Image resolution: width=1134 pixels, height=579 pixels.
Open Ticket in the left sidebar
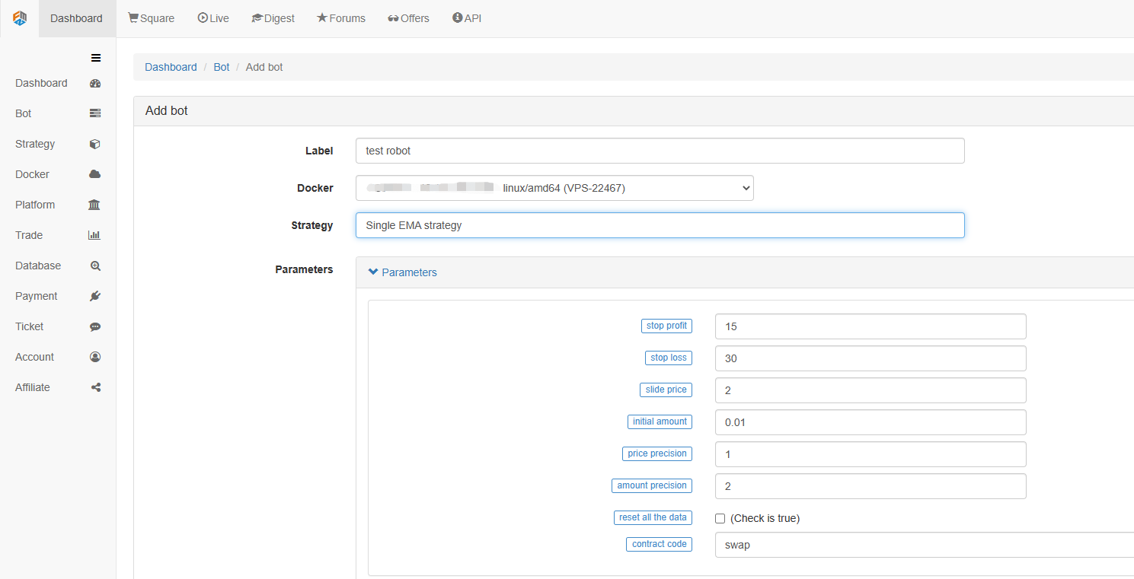(x=30, y=326)
